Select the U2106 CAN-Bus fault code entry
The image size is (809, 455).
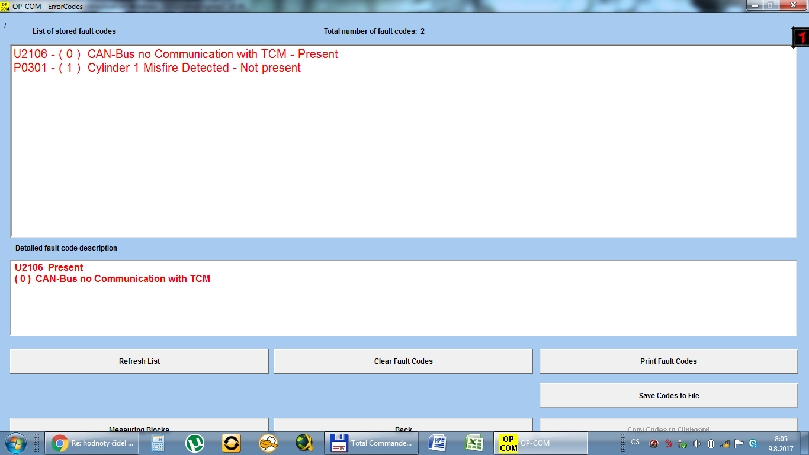175,54
